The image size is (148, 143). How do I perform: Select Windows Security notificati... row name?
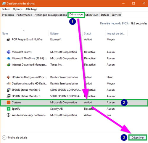(29, 115)
